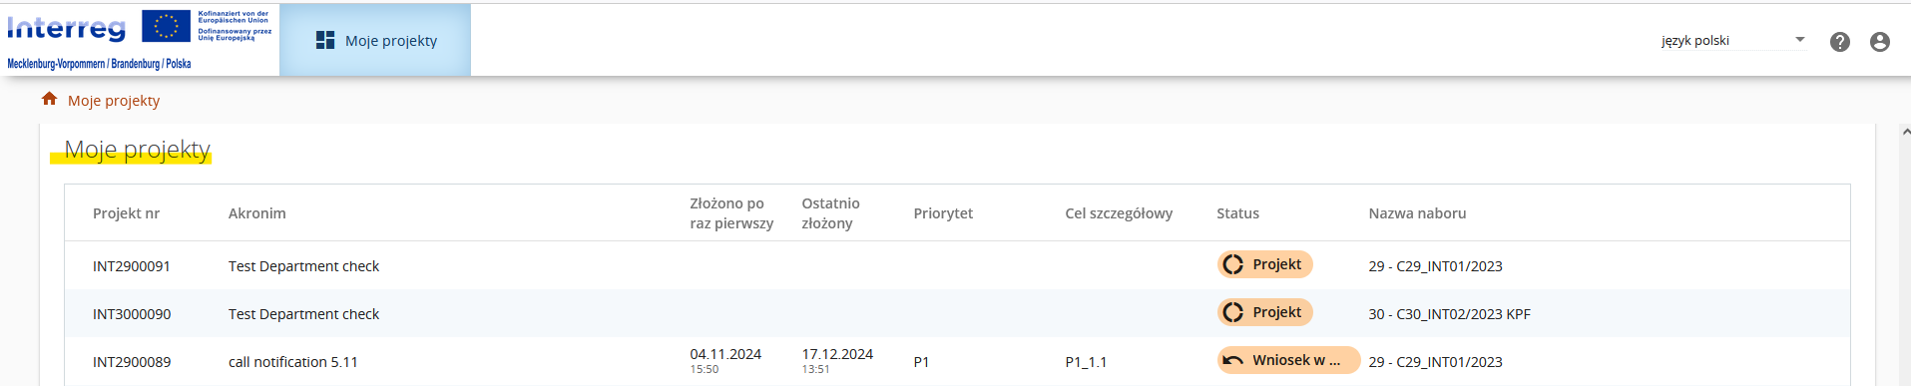
Task: Open project INT2900091 row
Action: click(x=957, y=265)
